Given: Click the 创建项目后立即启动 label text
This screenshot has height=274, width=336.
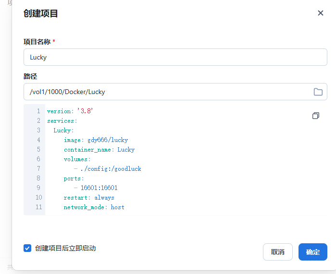Looking at the screenshot, I should pos(65,248).
